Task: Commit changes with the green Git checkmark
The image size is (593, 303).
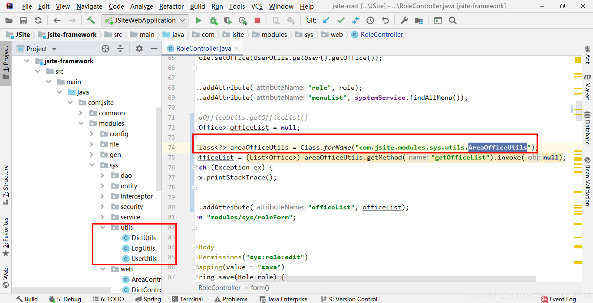Action: pos(341,20)
